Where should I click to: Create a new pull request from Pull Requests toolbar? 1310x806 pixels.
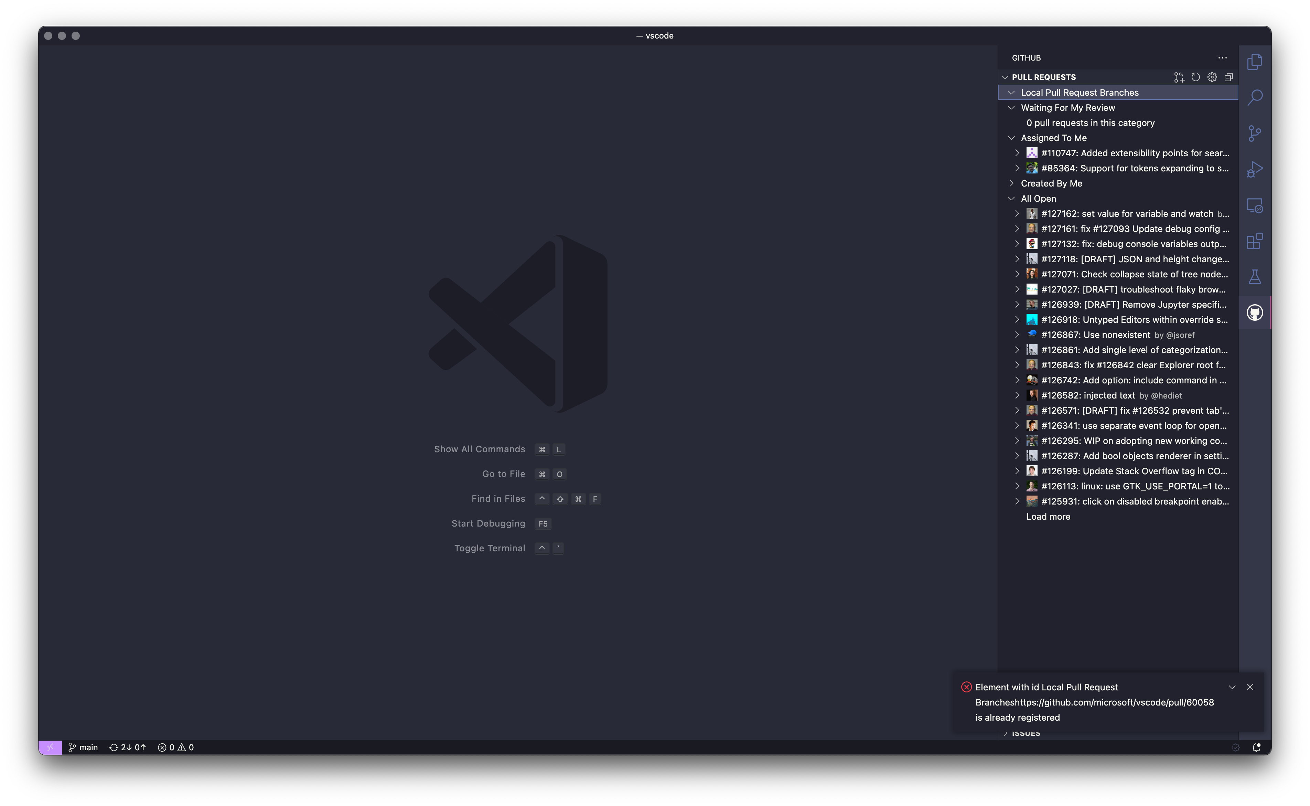(1179, 77)
